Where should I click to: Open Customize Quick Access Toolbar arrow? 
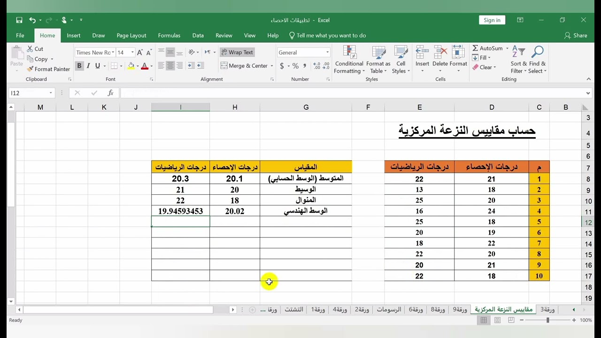click(x=81, y=20)
